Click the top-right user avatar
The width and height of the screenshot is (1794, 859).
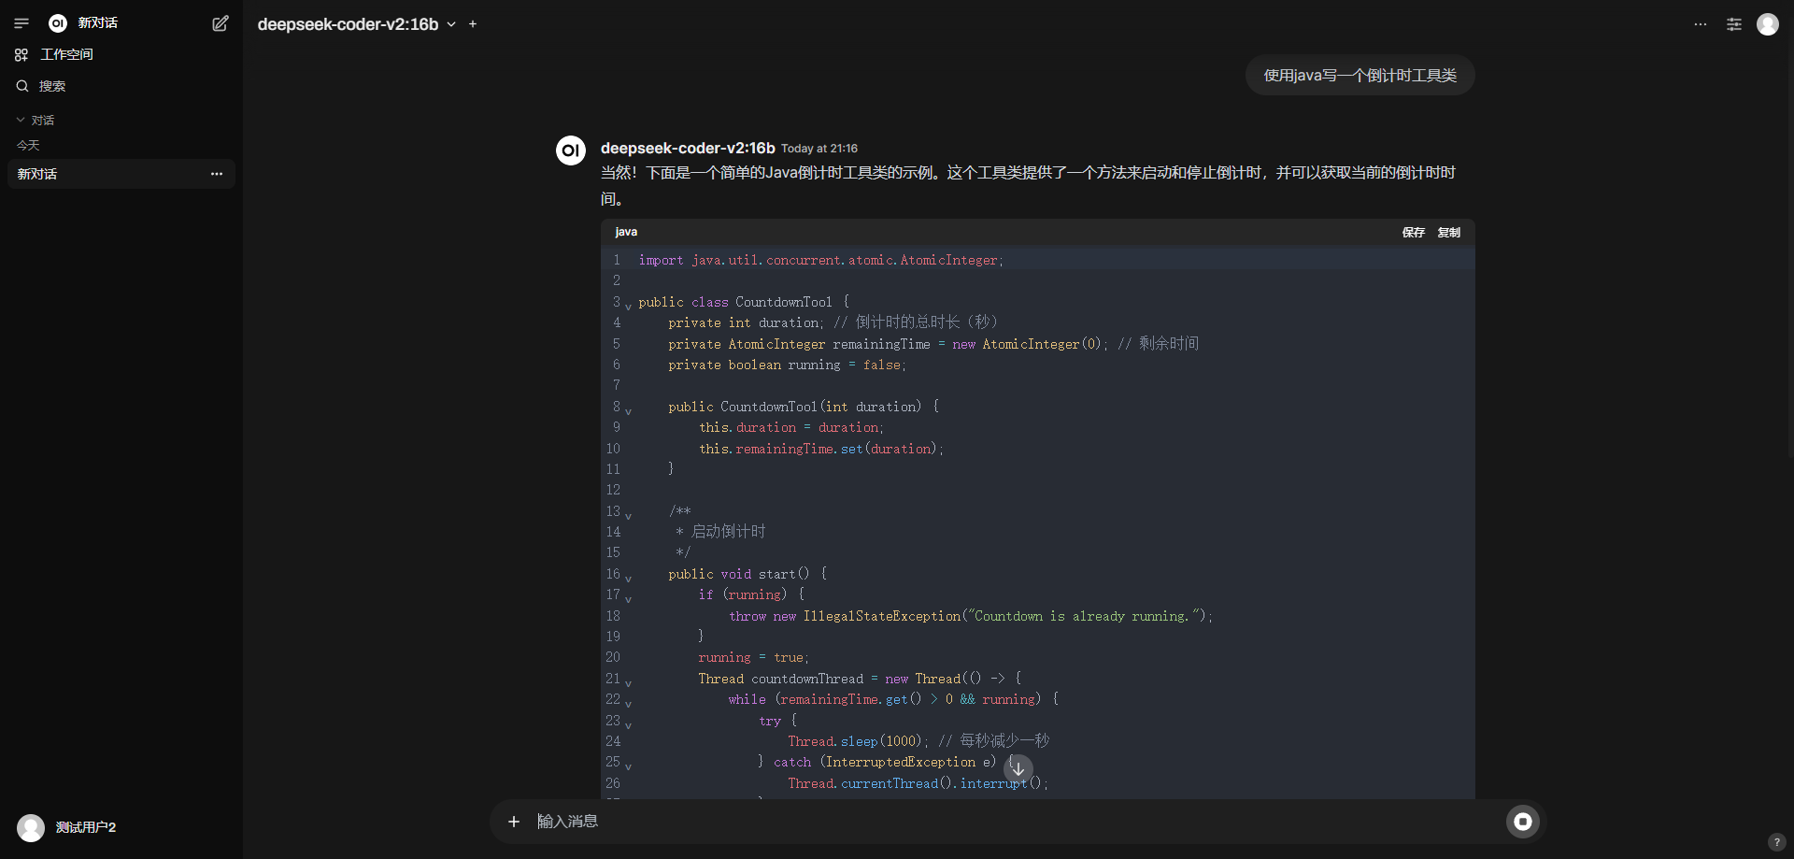(x=1767, y=24)
